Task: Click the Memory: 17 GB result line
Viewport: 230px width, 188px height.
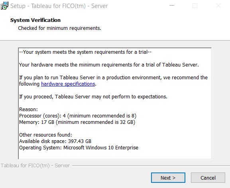Action: point(77,122)
